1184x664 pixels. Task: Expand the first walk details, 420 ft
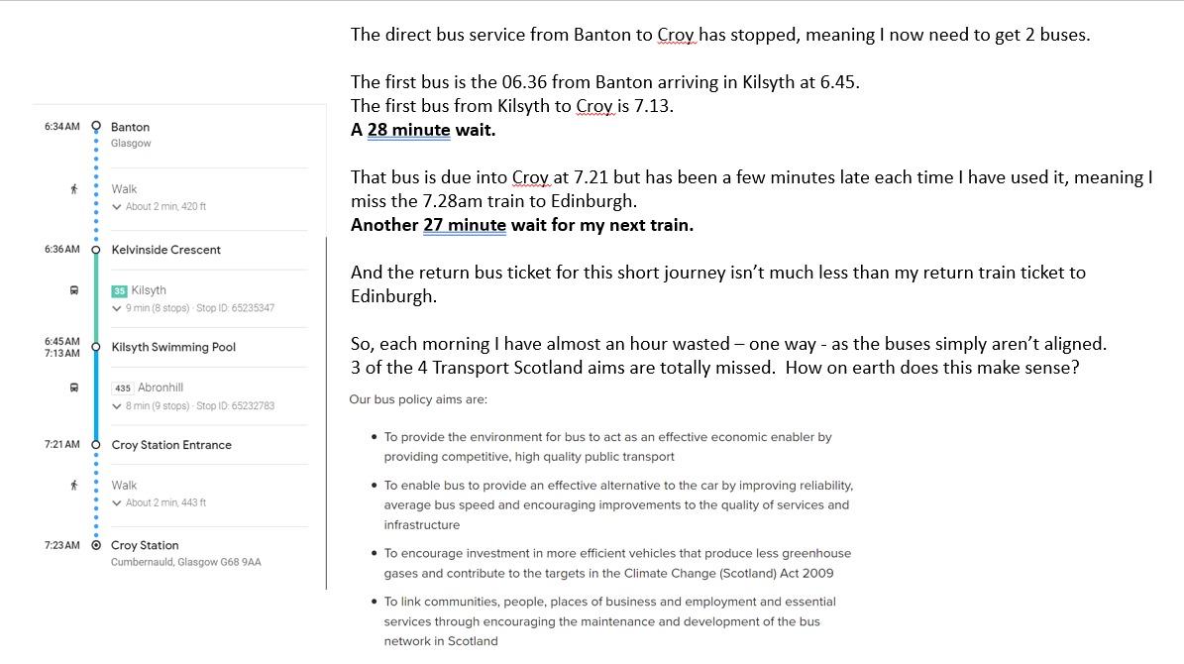coord(116,207)
